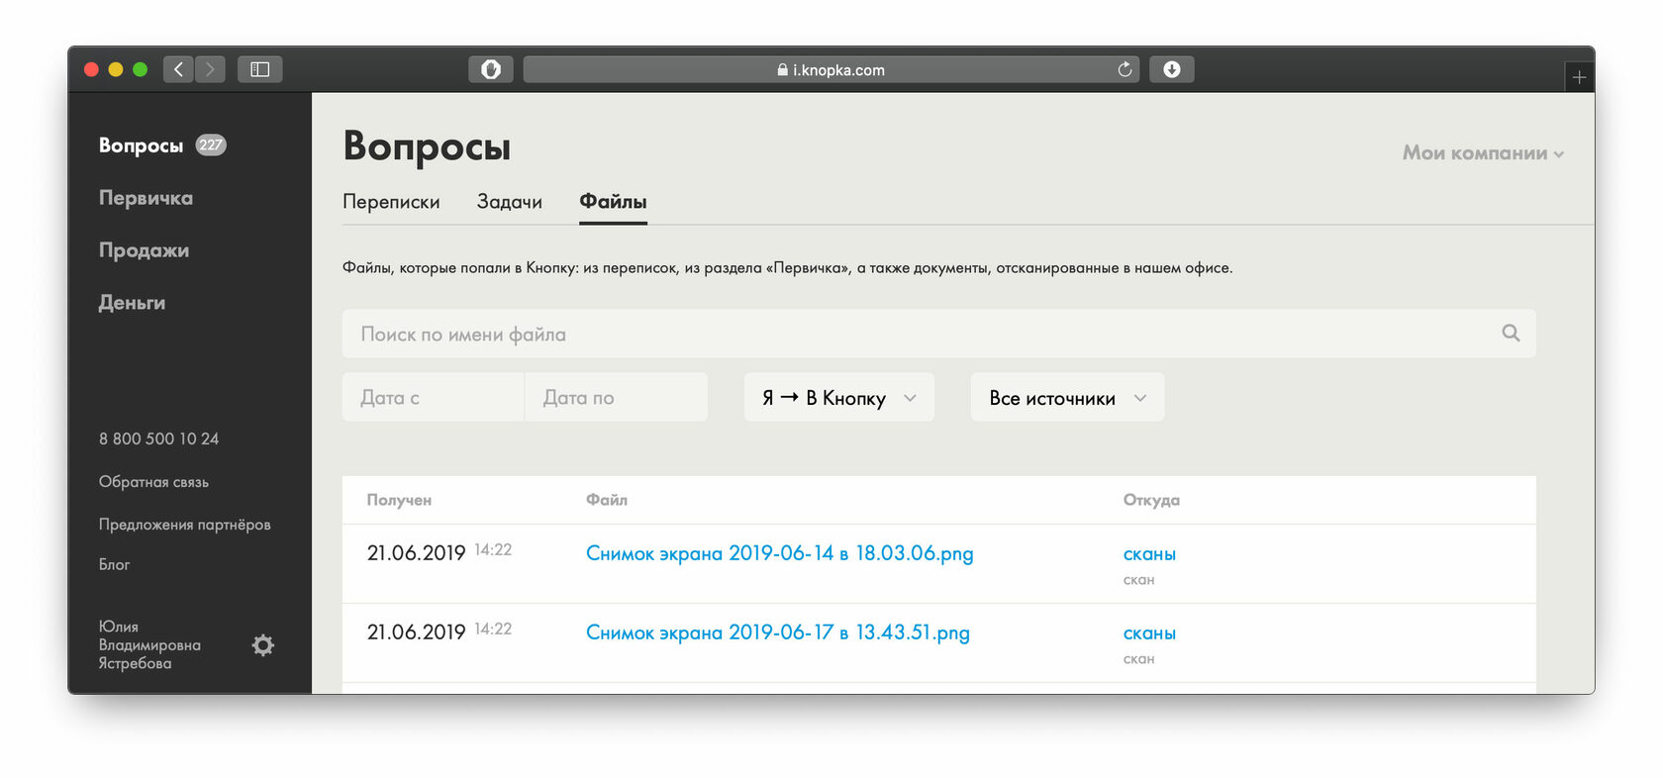The image size is (1663, 778).
Task: Open the privacy shield extension icon
Action: (x=491, y=69)
